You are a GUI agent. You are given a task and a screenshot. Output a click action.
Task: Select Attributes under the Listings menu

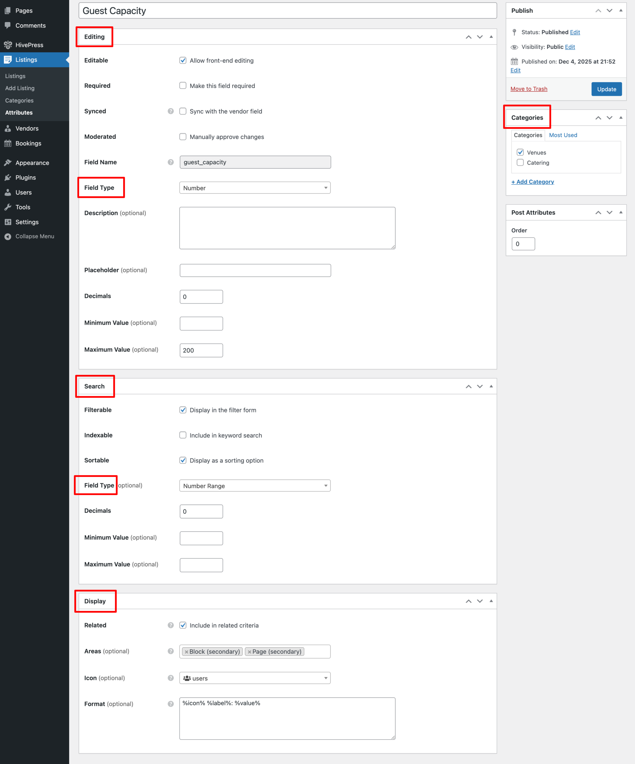pyautogui.click(x=18, y=113)
